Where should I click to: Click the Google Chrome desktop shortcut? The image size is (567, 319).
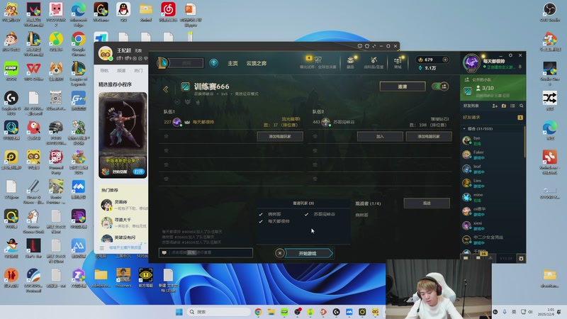point(79,43)
